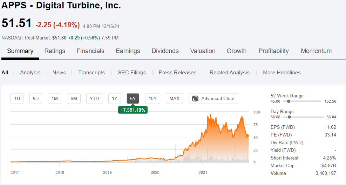The height and width of the screenshot is (185, 346).
Task: Click the 52 Week high 102.56
Action: (330, 101)
